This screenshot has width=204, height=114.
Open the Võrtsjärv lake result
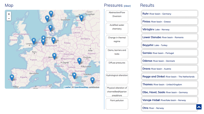[170, 29]
